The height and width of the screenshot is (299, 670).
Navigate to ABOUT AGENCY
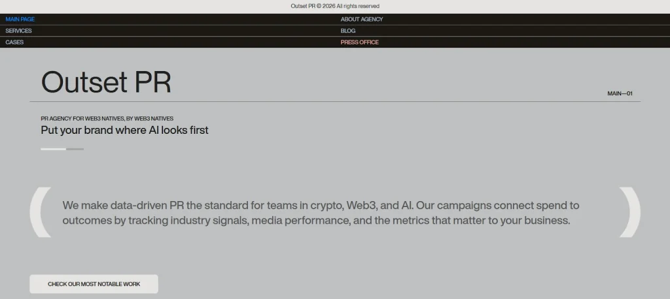[362, 20]
